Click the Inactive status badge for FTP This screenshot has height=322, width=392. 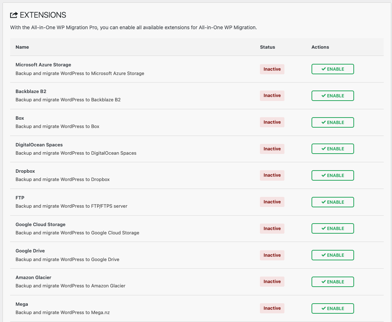pyautogui.click(x=272, y=202)
